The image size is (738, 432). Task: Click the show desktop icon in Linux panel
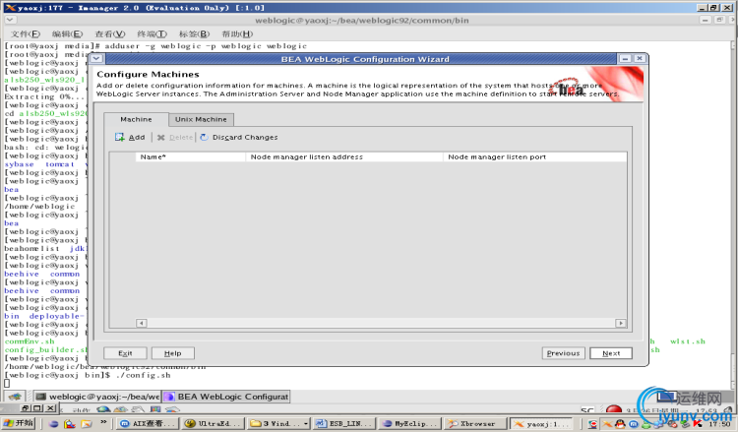pos(15,397)
